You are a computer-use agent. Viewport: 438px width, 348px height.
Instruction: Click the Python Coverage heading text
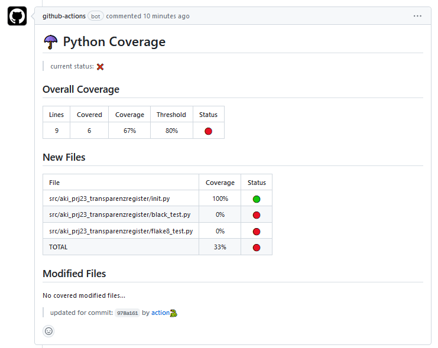[x=114, y=42]
